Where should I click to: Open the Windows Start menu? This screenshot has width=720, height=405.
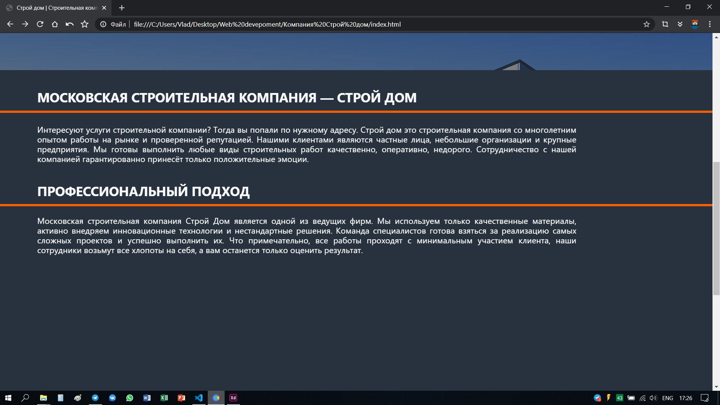[x=8, y=398]
